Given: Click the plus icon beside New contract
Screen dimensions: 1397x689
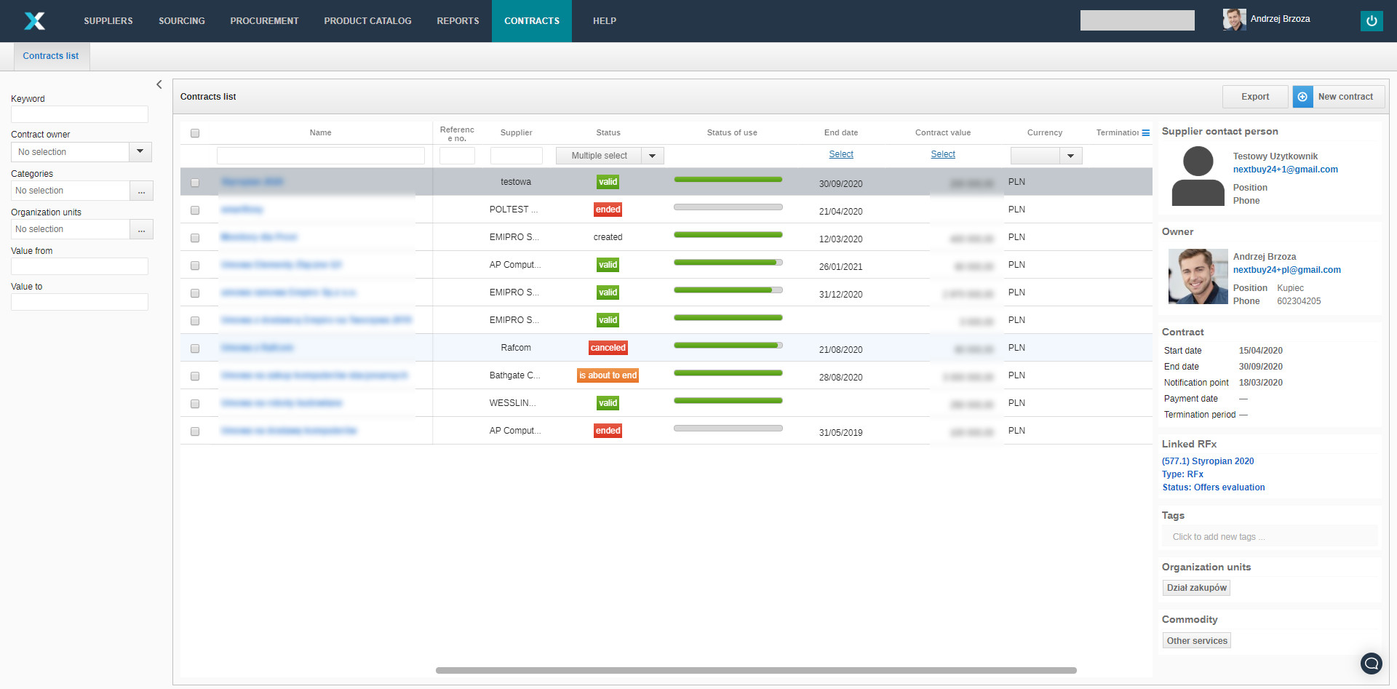Looking at the screenshot, I should pyautogui.click(x=1302, y=97).
